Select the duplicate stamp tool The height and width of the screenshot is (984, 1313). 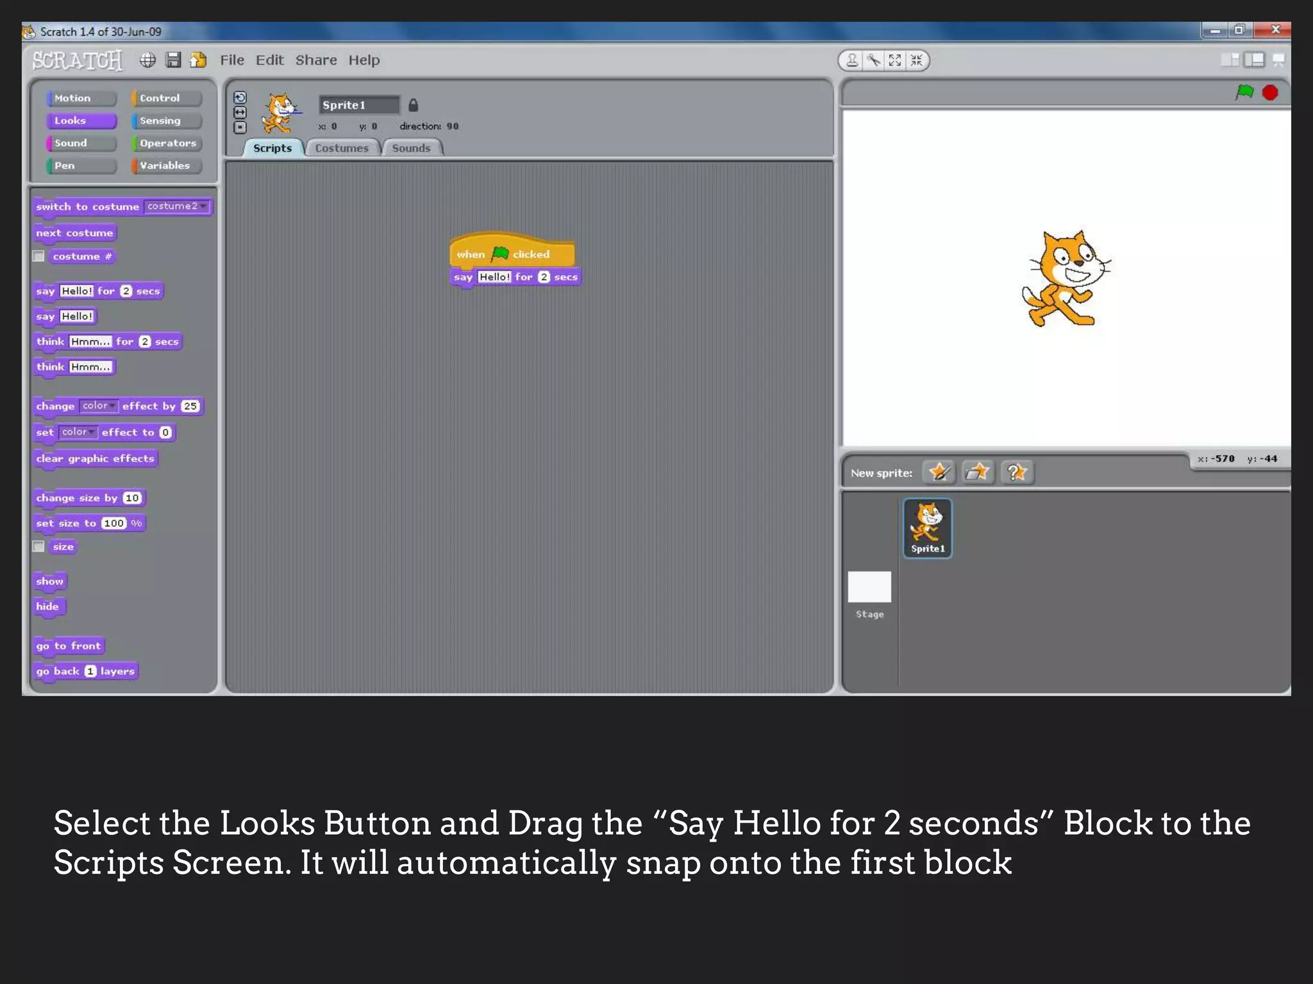851,60
